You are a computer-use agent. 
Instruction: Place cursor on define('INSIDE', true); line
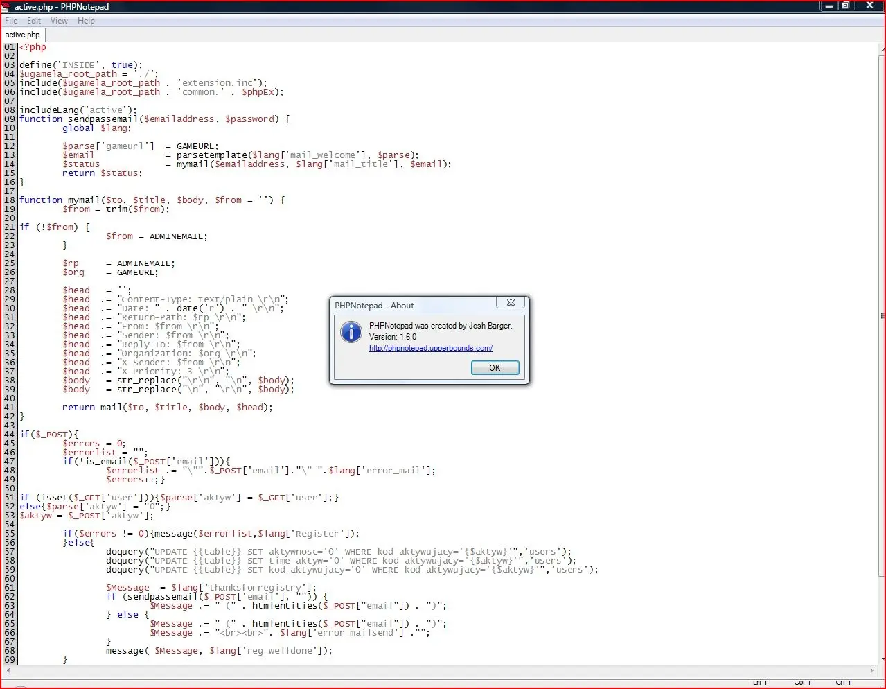pos(81,65)
